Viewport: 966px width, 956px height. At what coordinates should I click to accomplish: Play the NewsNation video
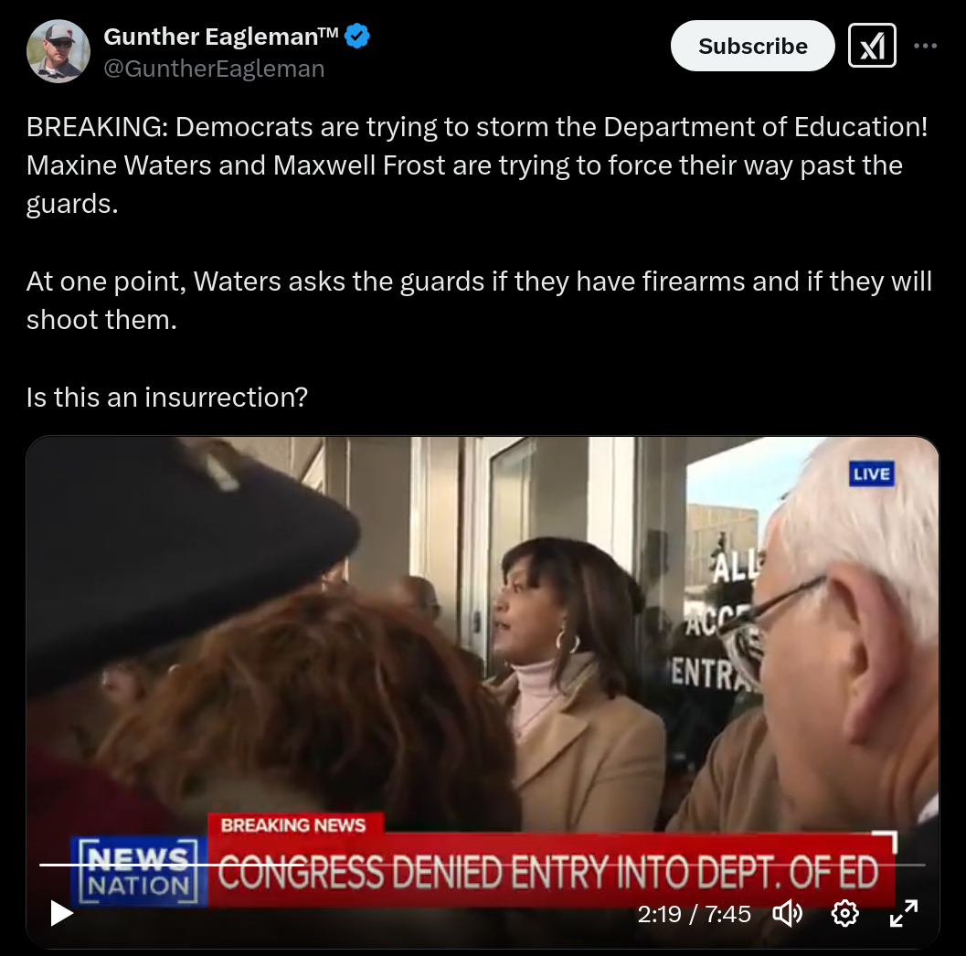pyautogui.click(x=61, y=913)
